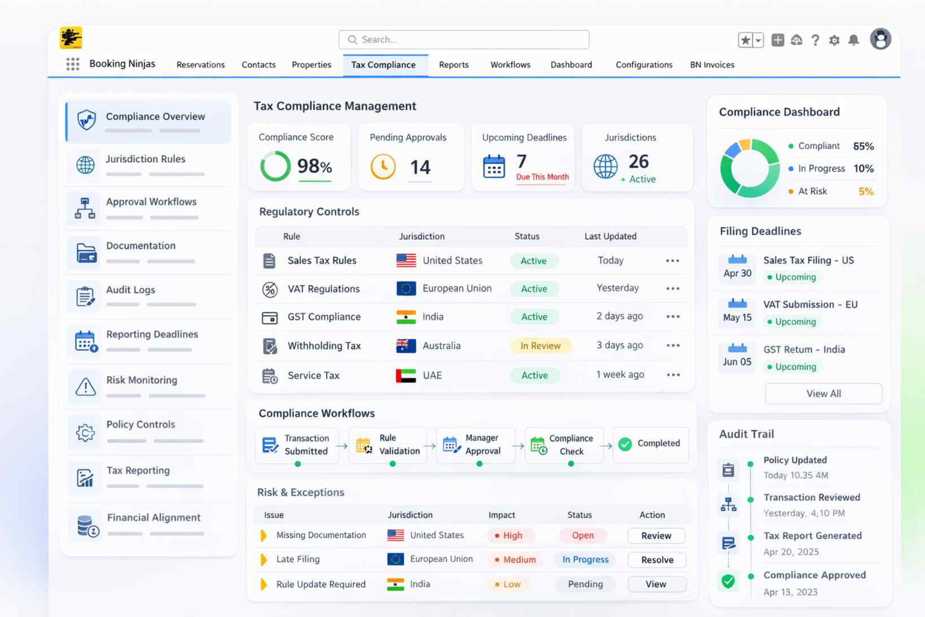Click the Compliance Dashboard donut chart
Image resolution: width=925 pixels, height=617 pixels.
coord(749,168)
